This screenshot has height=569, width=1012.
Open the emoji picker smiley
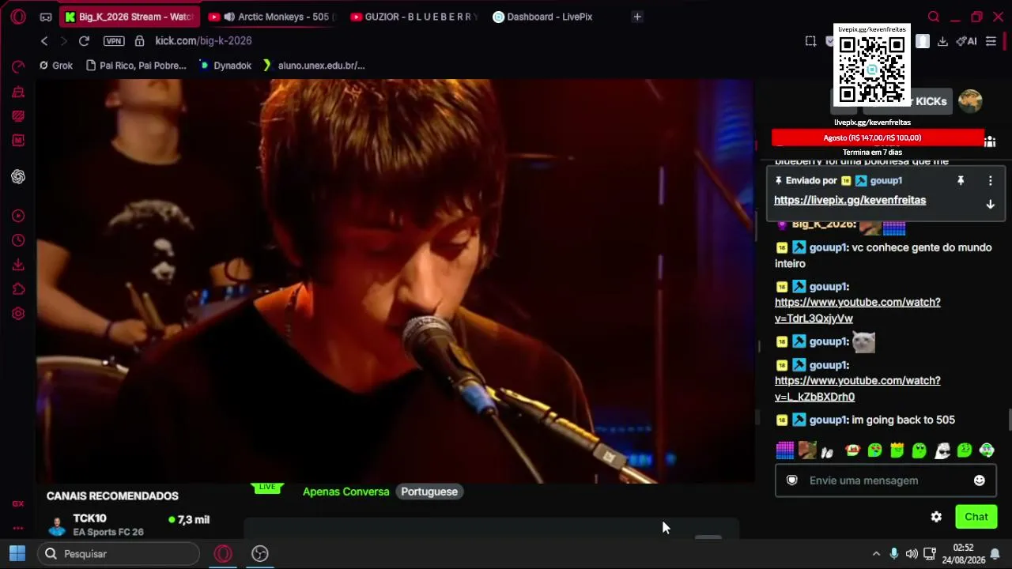tap(979, 480)
